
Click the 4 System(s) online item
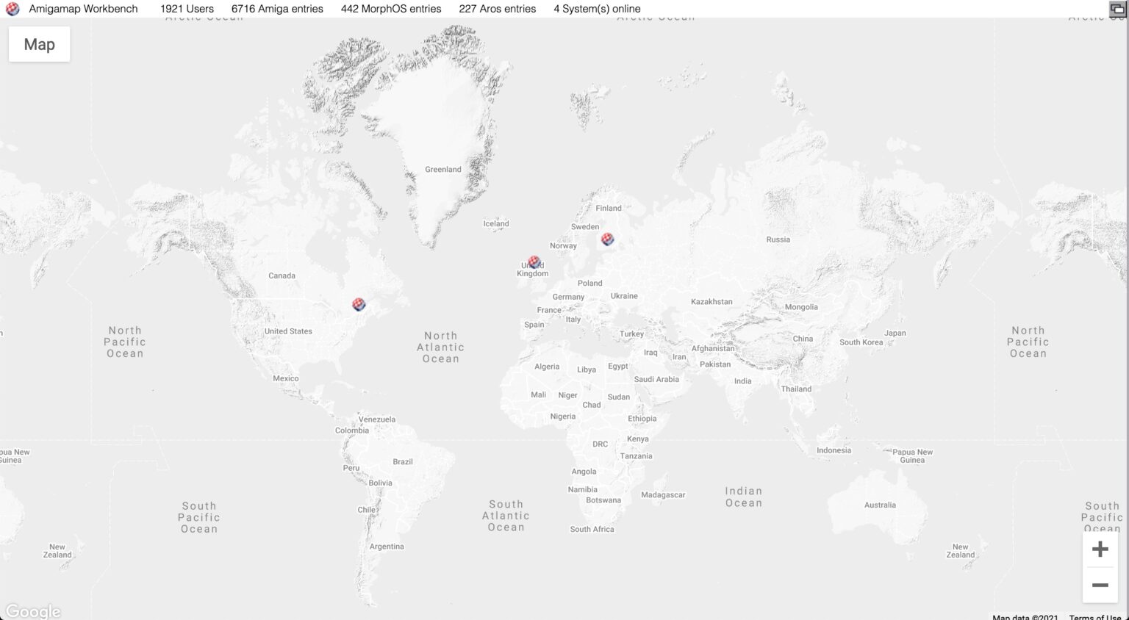click(597, 9)
